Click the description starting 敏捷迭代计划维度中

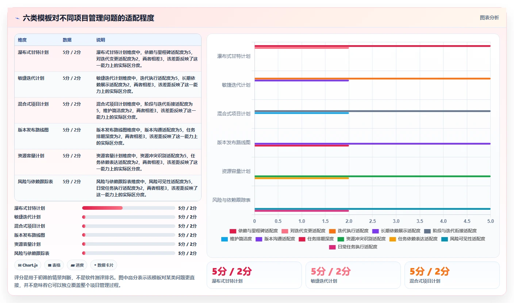point(147,84)
